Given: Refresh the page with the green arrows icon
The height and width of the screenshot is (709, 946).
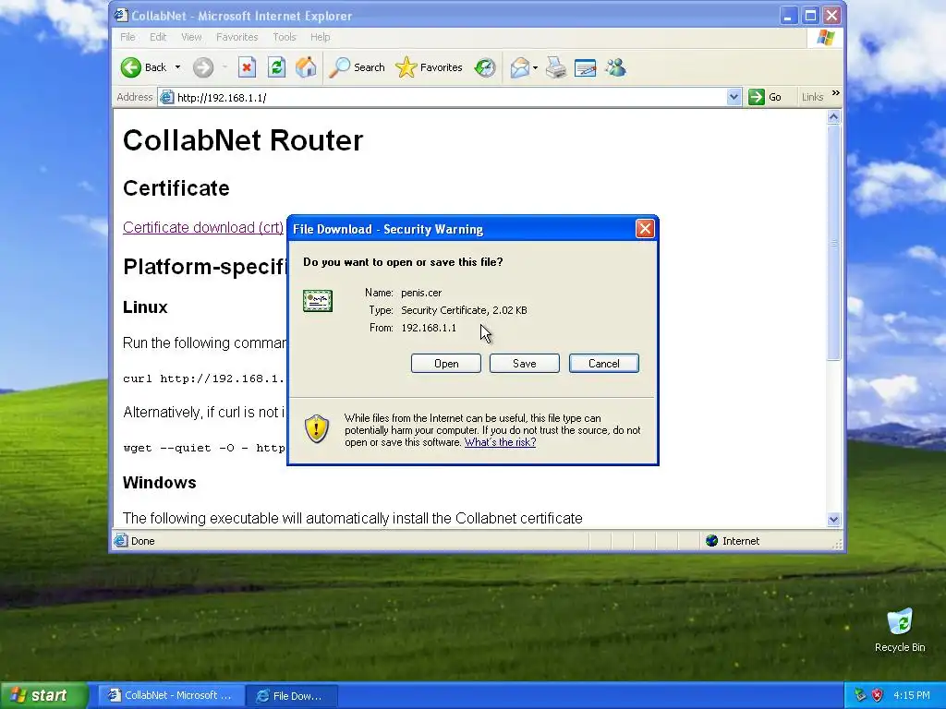Looking at the screenshot, I should click(276, 67).
